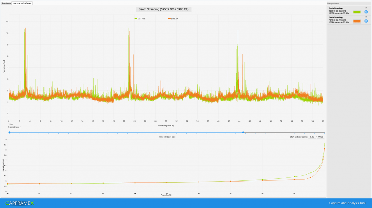Toggle visibility of the 23:33:08 Death Stranding record
Viewport: 372px width, 208px height.
pos(366,21)
